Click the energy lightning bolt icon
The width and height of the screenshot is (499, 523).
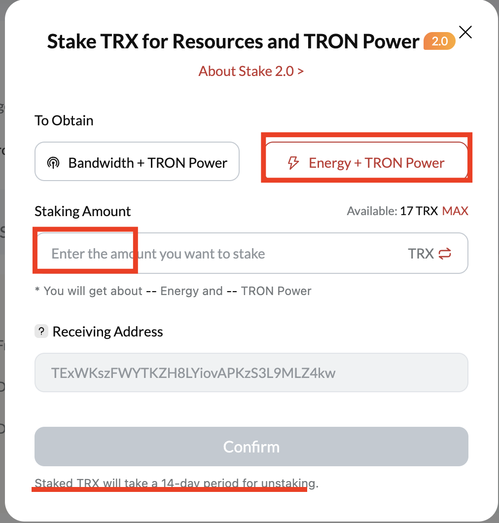click(x=293, y=163)
